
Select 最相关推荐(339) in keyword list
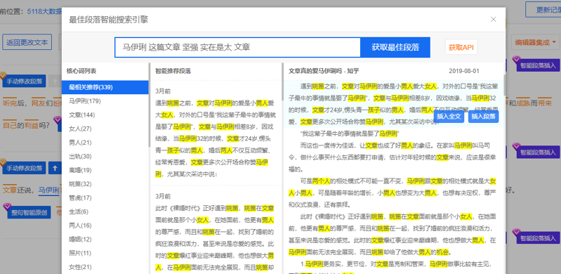point(105,87)
